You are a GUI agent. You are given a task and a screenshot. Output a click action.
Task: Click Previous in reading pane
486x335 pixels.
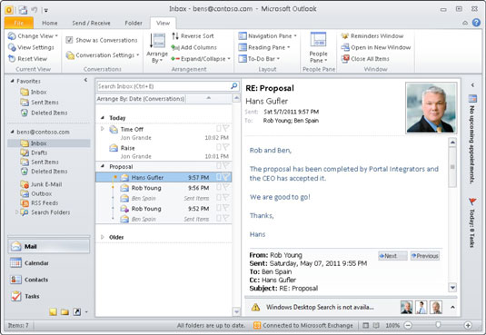click(425, 256)
